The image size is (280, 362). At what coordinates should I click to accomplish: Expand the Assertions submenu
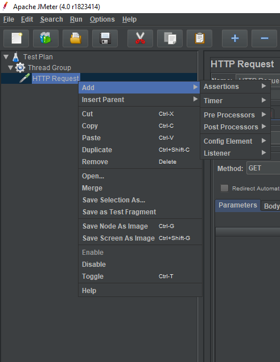[235, 87]
